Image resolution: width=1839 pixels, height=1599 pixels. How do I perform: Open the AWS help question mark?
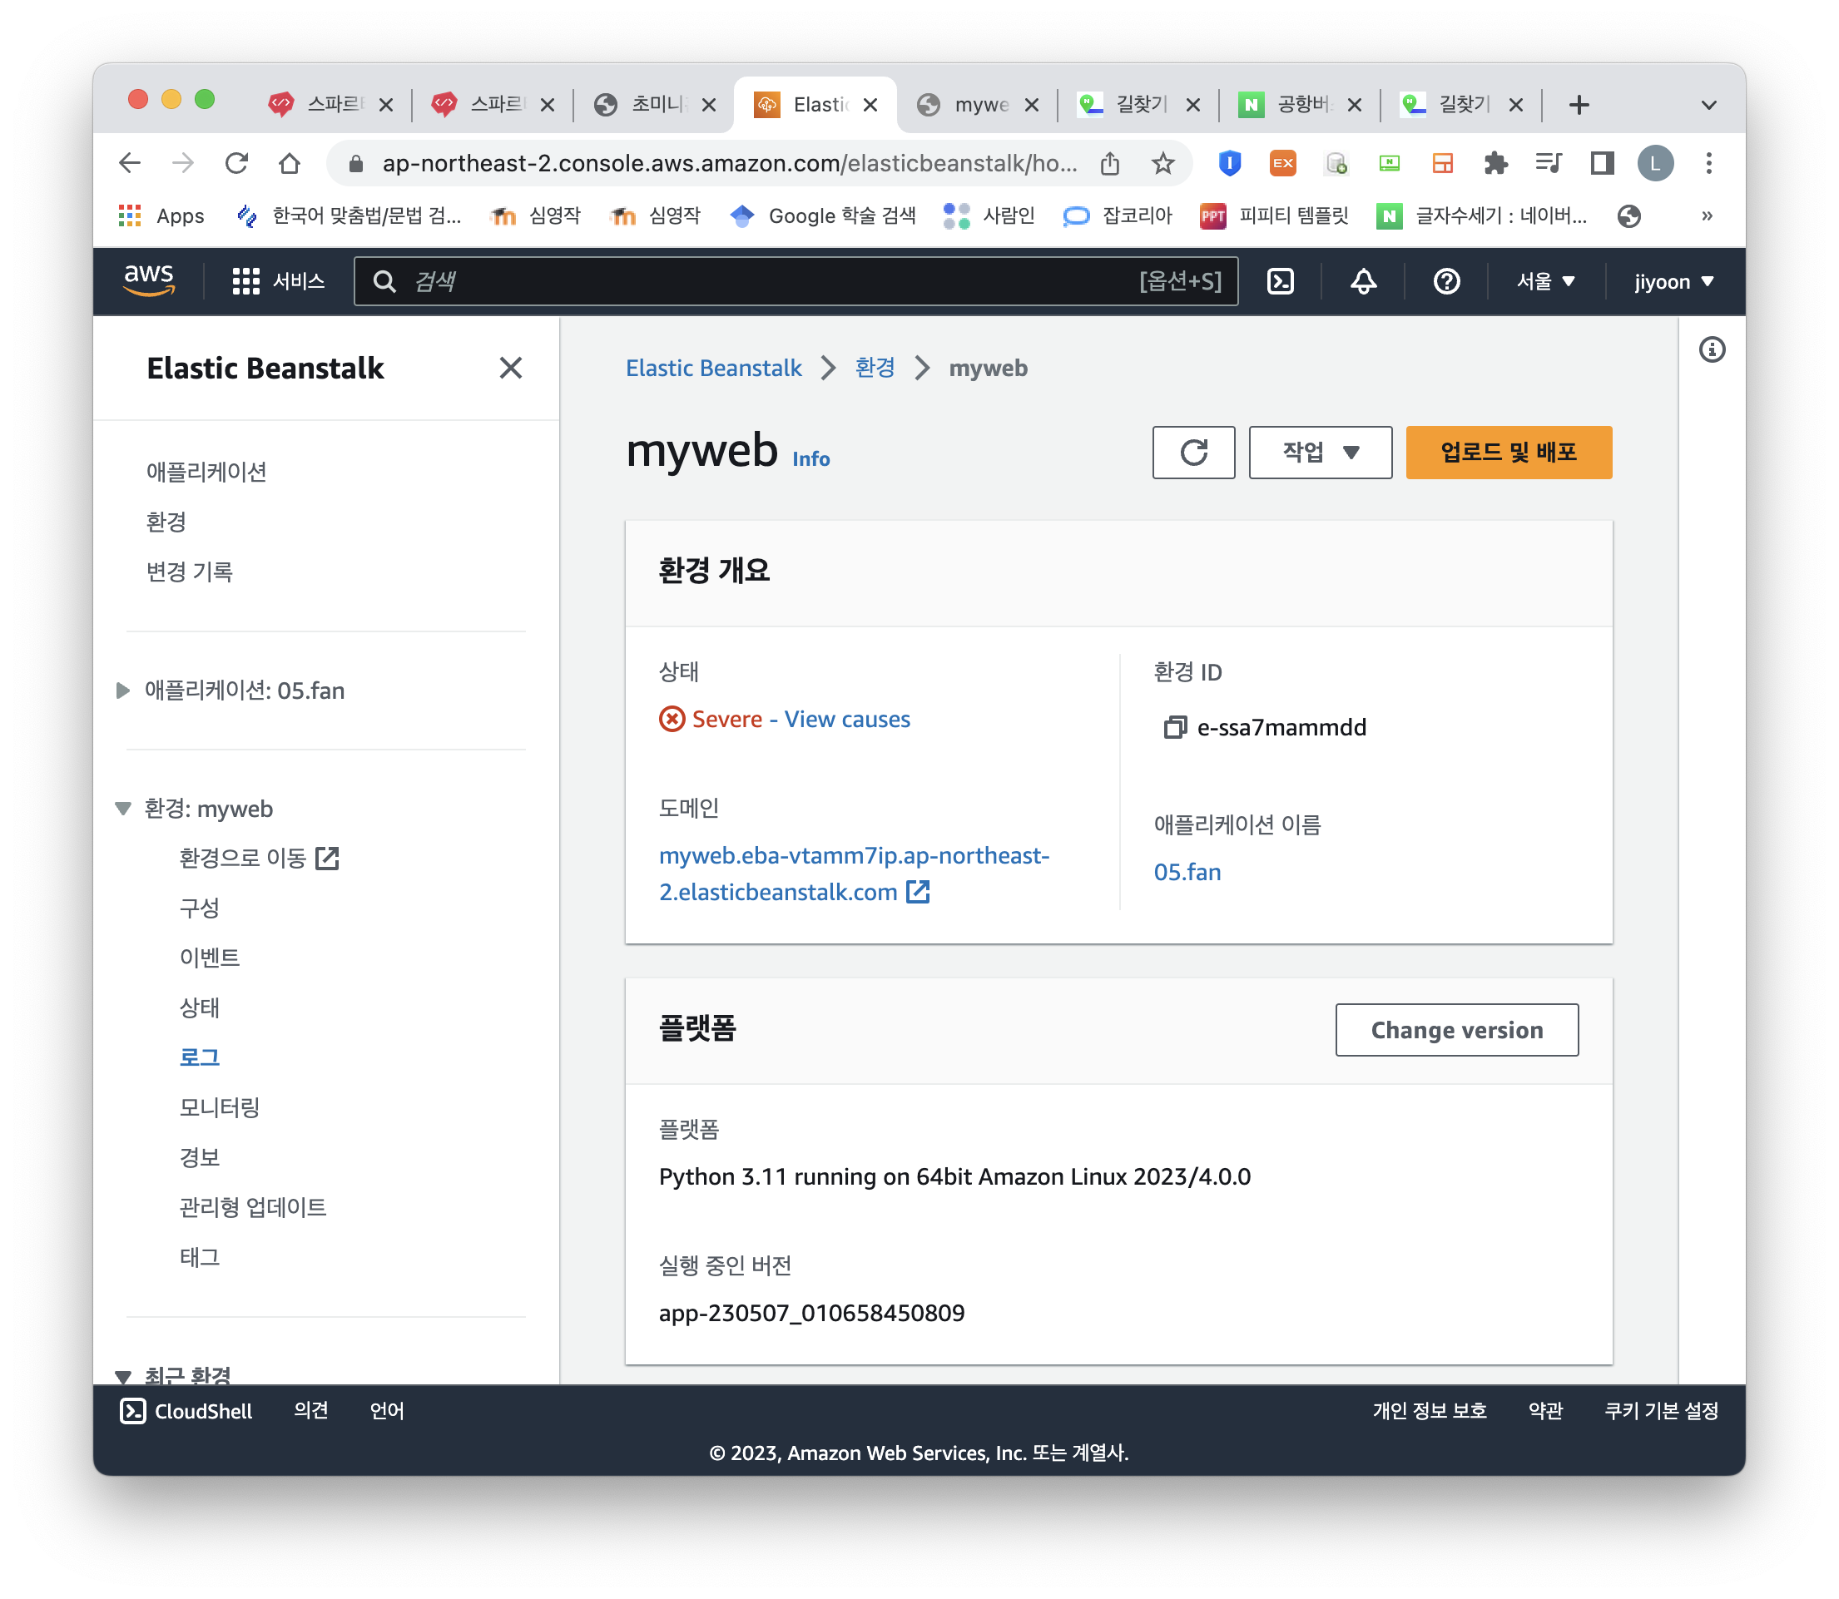pyautogui.click(x=1445, y=282)
